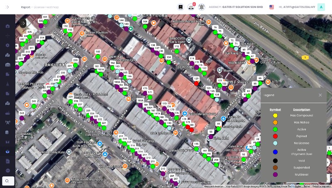Viewport: 332px width, 188px height.
Task: Select red marker labeled 129 on map
Action: 196,83
